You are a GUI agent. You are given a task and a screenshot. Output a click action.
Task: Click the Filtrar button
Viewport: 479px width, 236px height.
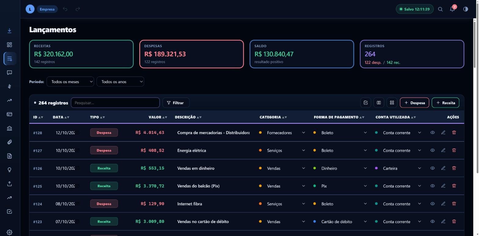click(176, 103)
